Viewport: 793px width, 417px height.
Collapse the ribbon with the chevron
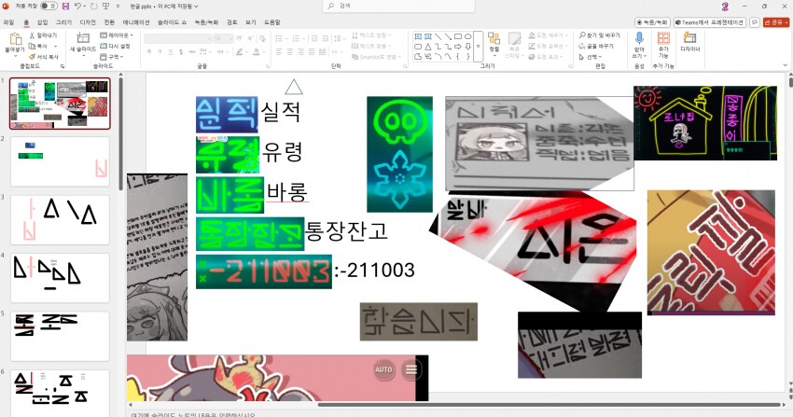coord(785,65)
